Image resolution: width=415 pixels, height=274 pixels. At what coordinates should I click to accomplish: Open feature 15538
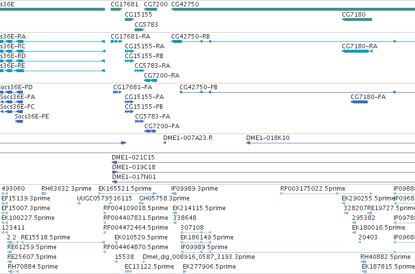coord(124,257)
